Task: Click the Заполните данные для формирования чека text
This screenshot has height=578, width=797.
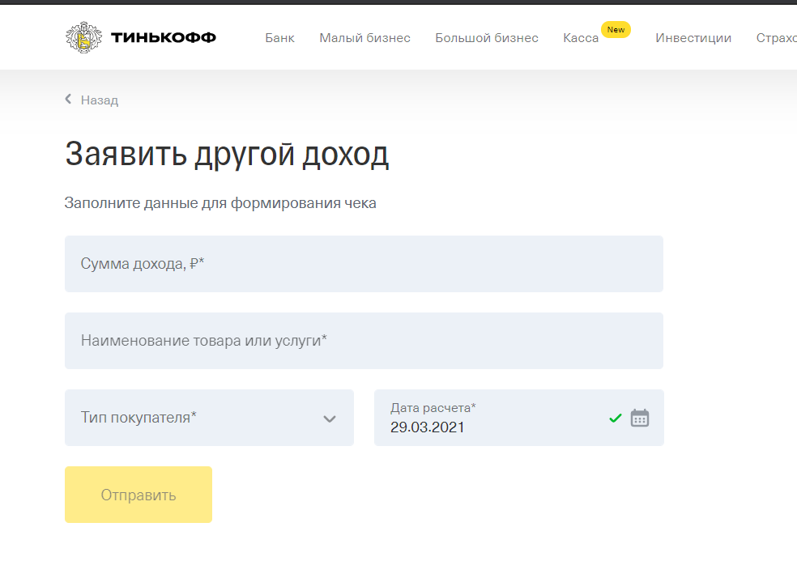Action: click(220, 203)
